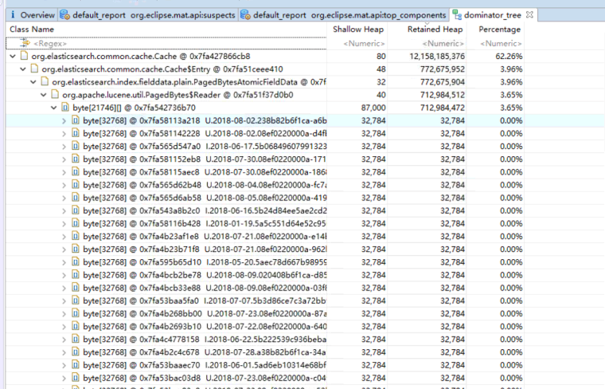Click the byte[21746][] array icon
The image size is (605, 389).
(65, 108)
